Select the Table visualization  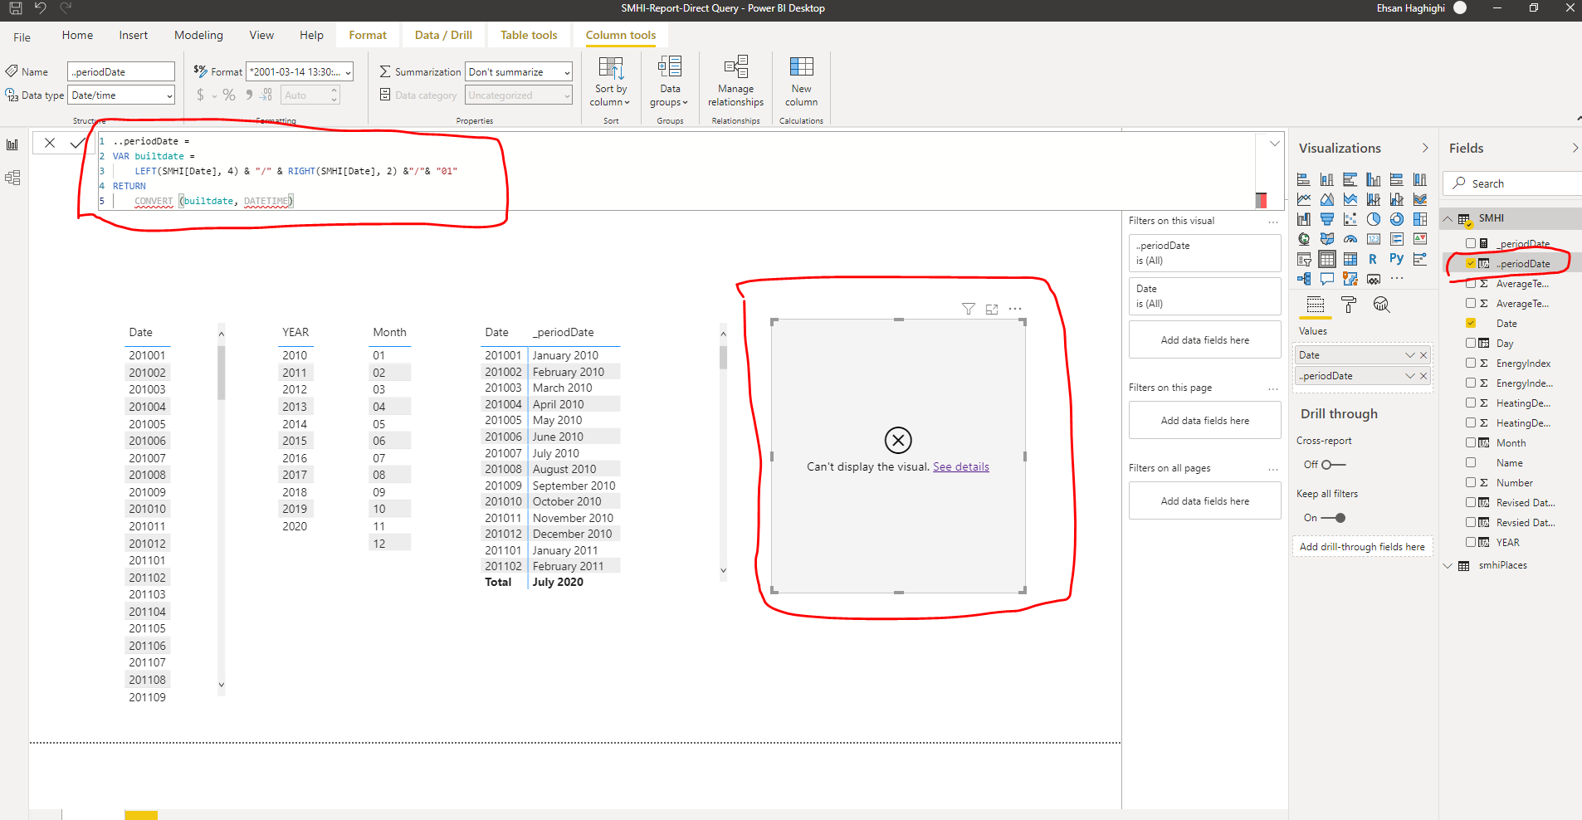click(1327, 259)
